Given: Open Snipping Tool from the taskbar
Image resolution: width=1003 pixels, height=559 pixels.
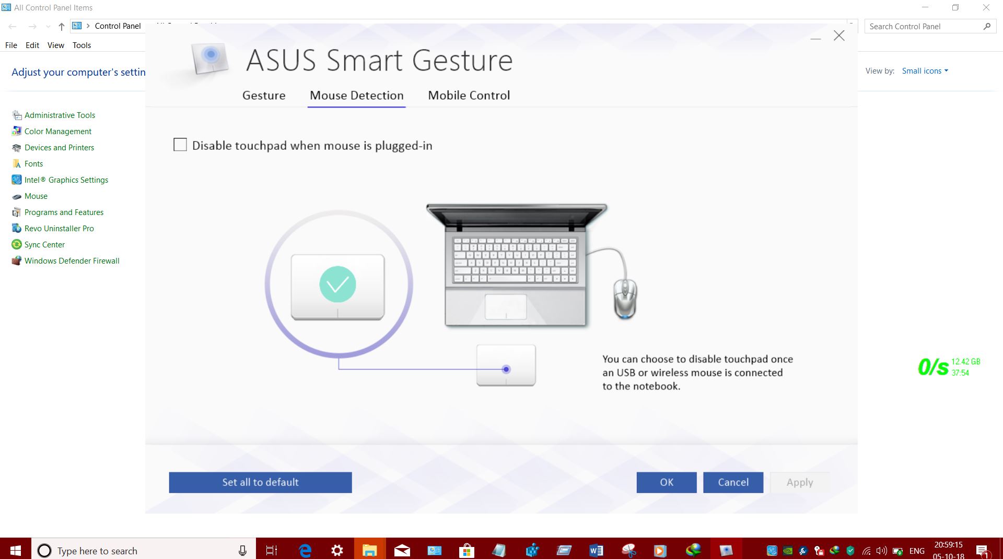Looking at the screenshot, I should (x=628, y=550).
